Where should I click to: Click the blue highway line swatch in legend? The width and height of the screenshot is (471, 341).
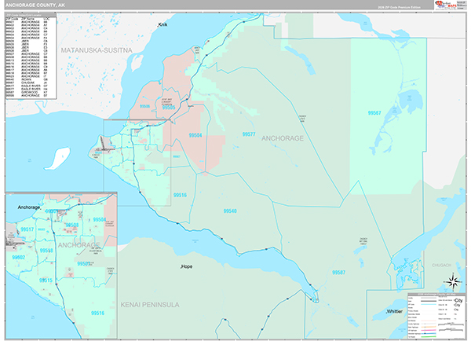(429, 333)
